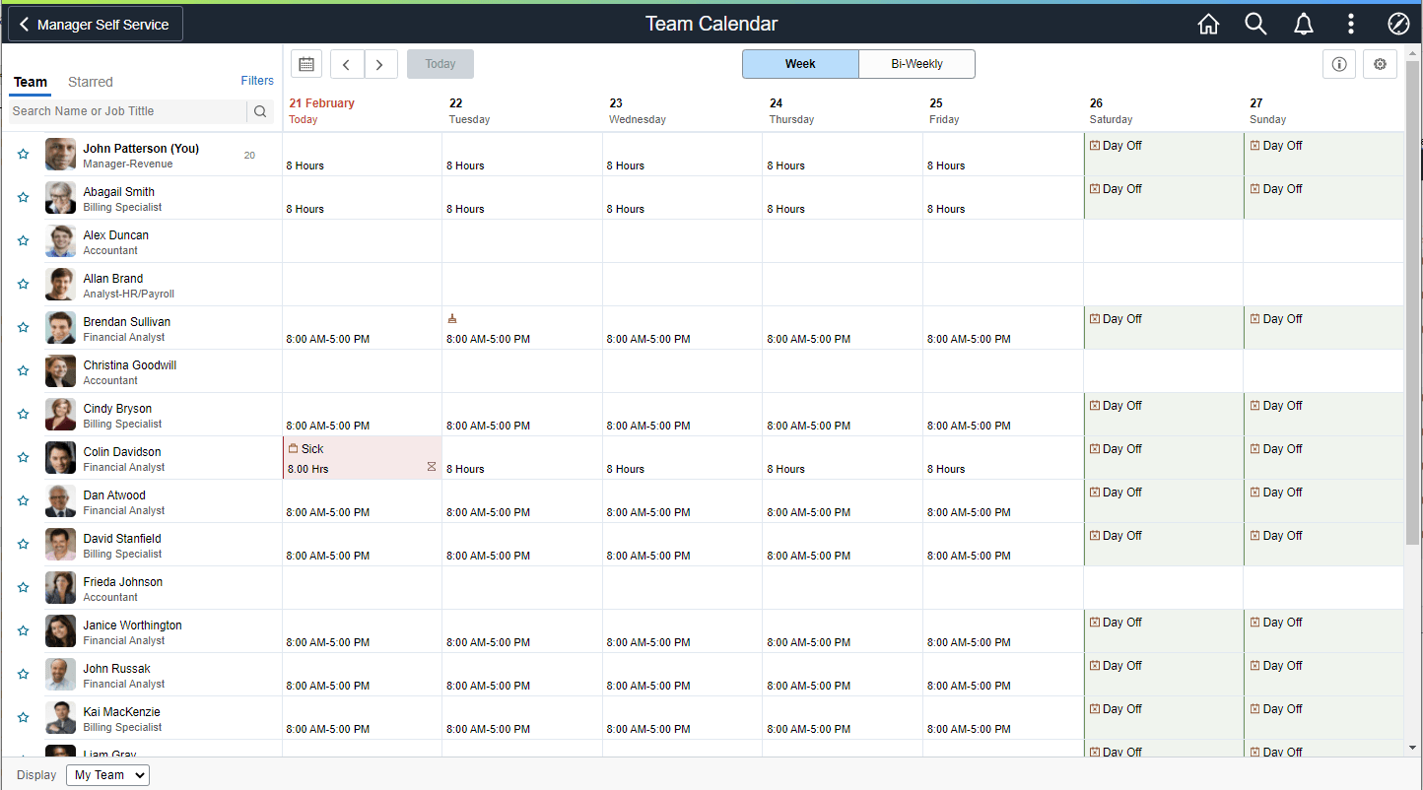Click inside the Search Name or Job Title field
The image size is (1423, 790).
click(128, 110)
